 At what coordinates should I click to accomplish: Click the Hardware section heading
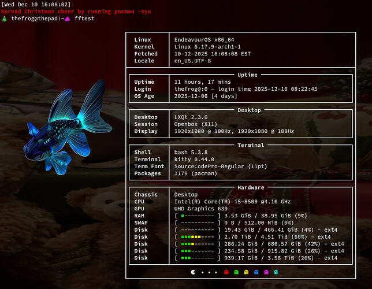[251, 187]
